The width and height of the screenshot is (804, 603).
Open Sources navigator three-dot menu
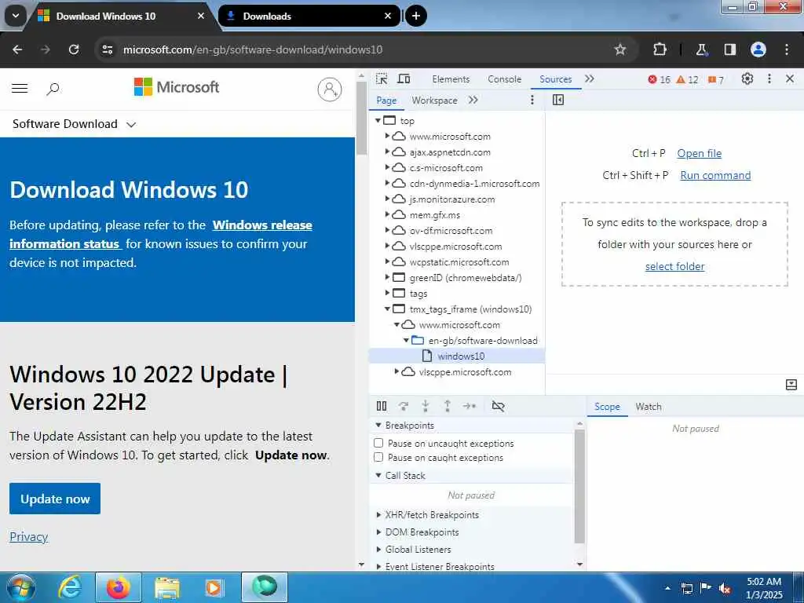click(x=532, y=100)
